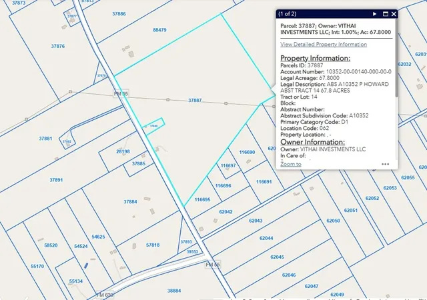Select parcel 38884 on the map
This screenshot has width=427, height=300.
click(x=174, y=291)
